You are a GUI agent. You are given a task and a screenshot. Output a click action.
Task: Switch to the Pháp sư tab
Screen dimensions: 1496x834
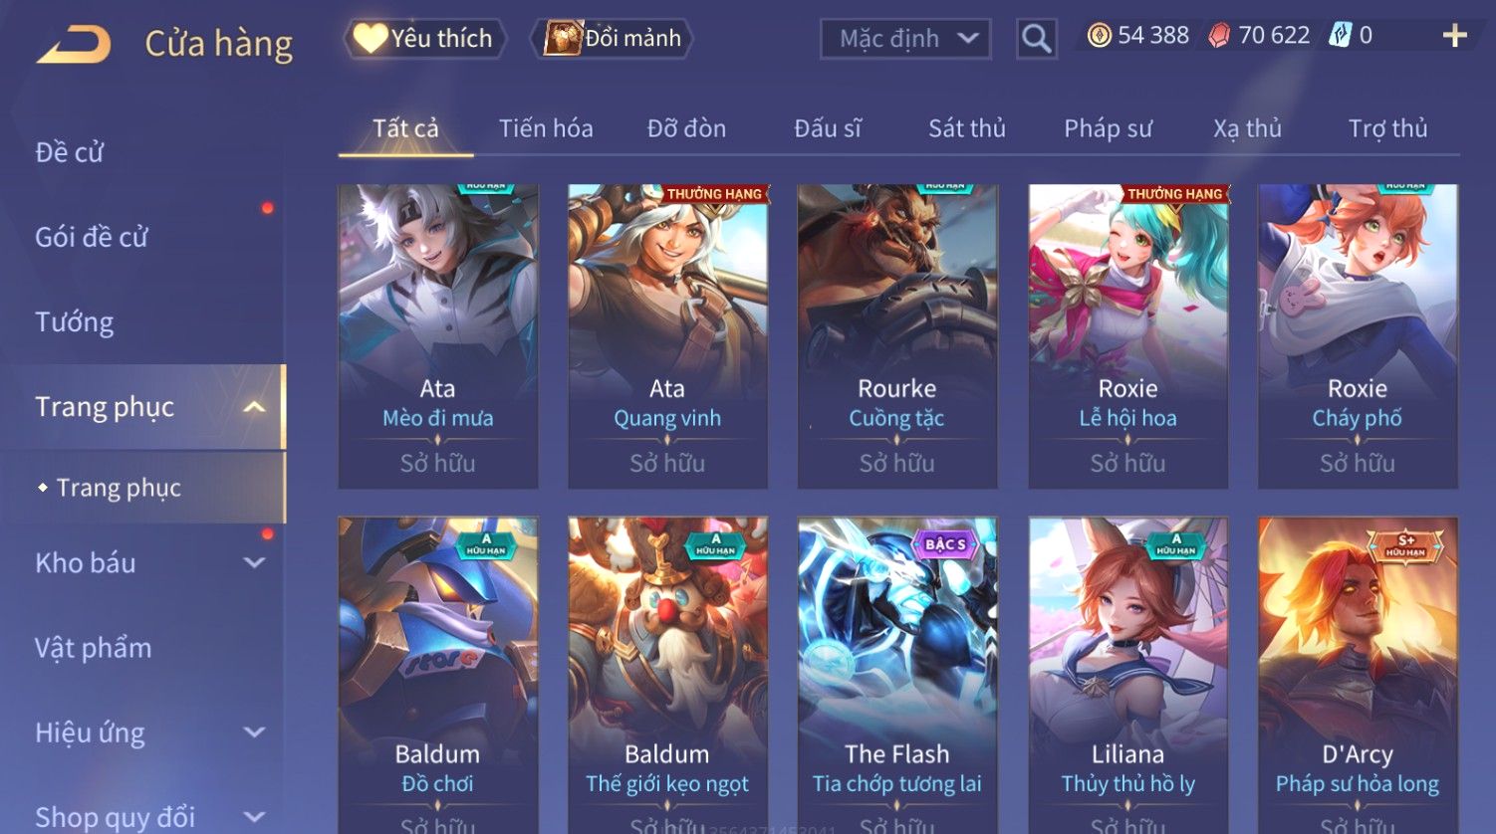click(x=1108, y=128)
